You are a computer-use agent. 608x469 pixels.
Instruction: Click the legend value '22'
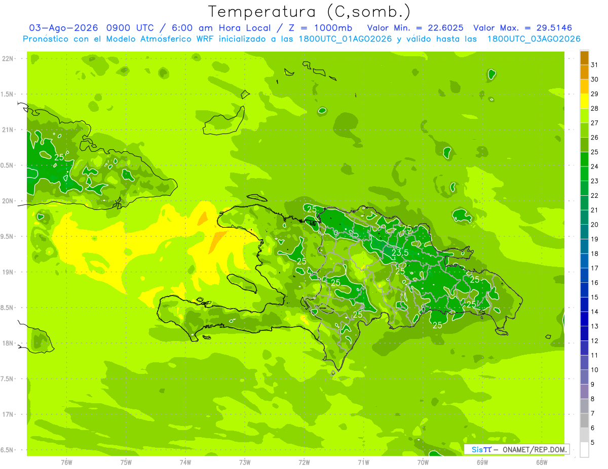[x=594, y=195]
